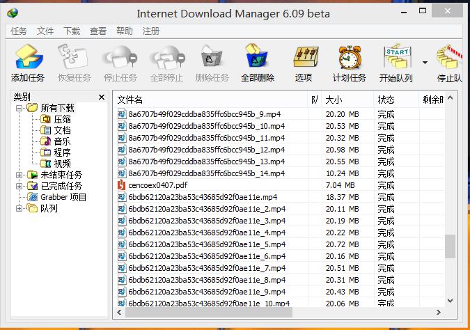Click the Stop Queue (停止队) toolbar icon
The width and height of the screenshot is (470, 330).
(x=449, y=57)
